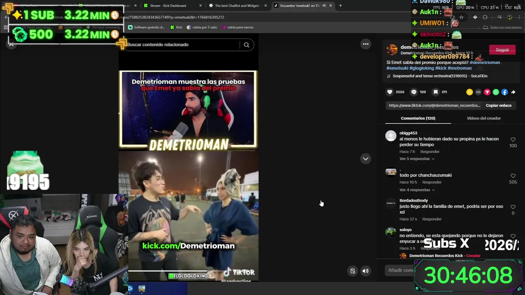Open the three-dots more options menu above video
Screen dimensions: 525x295
point(365,44)
